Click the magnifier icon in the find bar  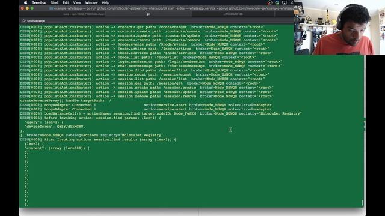click(x=24, y=21)
